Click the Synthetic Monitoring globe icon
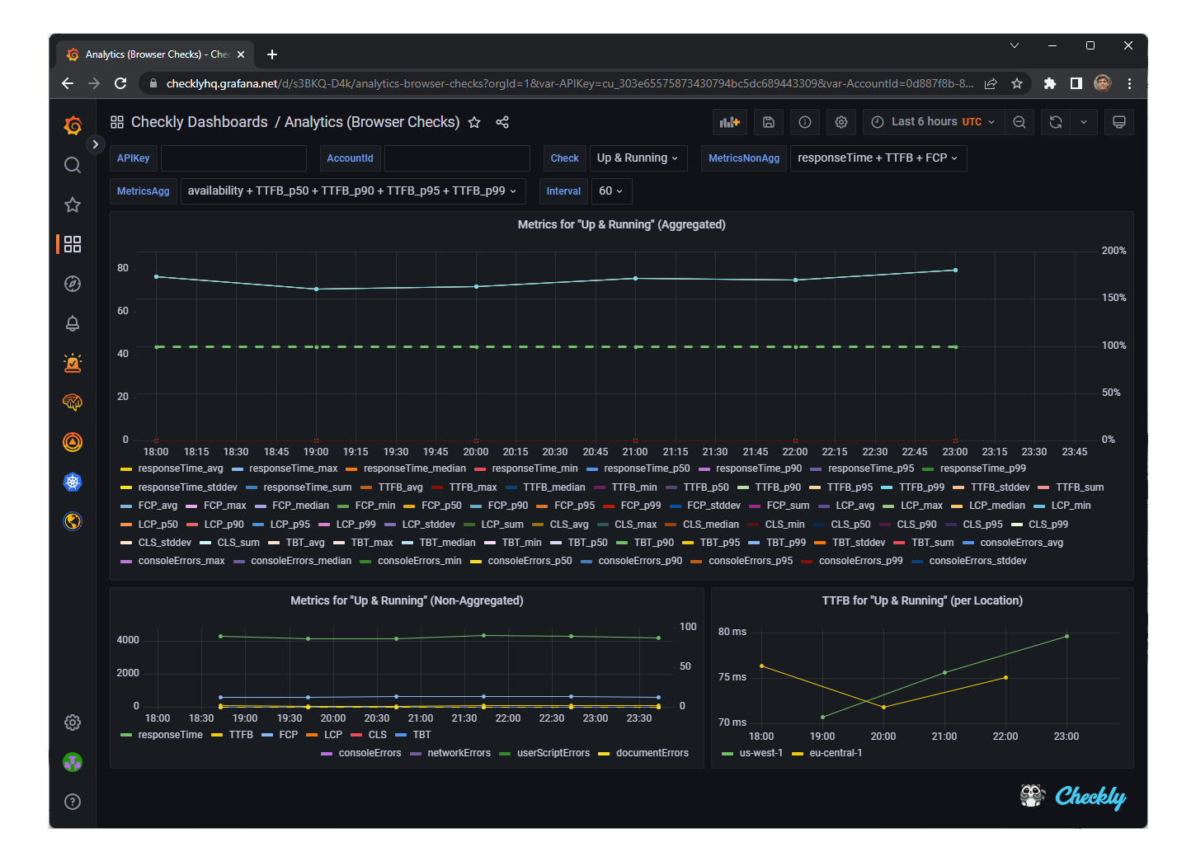 click(73, 520)
